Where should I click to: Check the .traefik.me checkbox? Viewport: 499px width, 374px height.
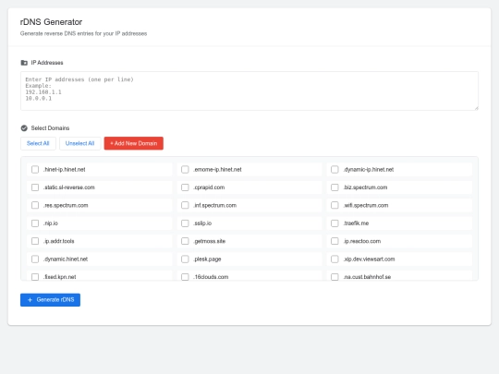[335, 223]
